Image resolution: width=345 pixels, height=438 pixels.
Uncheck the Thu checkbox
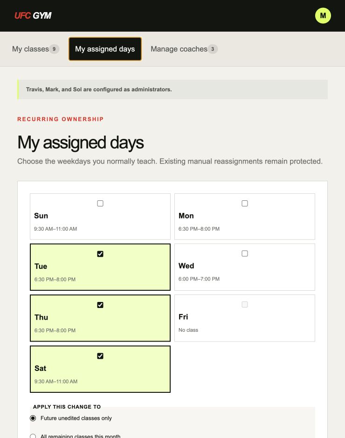[x=100, y=305]
